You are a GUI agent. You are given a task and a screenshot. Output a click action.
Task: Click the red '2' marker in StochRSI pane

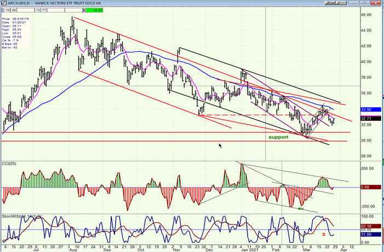324,235
